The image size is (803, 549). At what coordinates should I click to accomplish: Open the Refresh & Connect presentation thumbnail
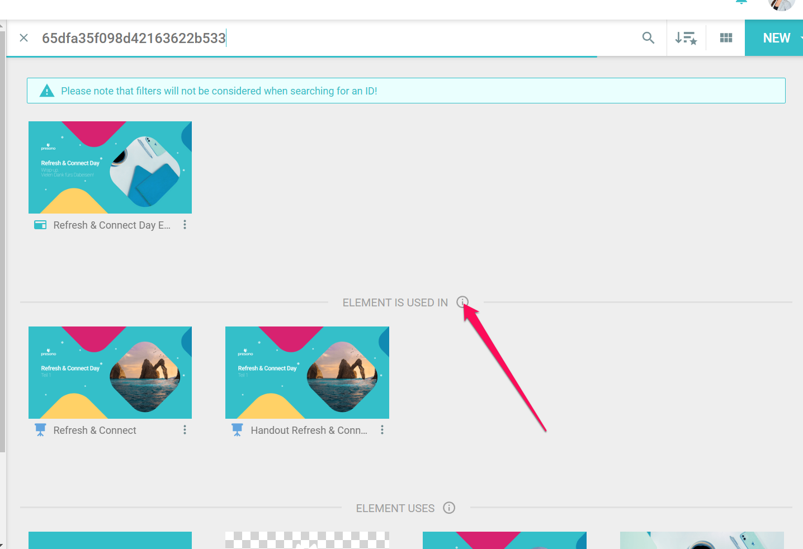[x=110, y=372]
